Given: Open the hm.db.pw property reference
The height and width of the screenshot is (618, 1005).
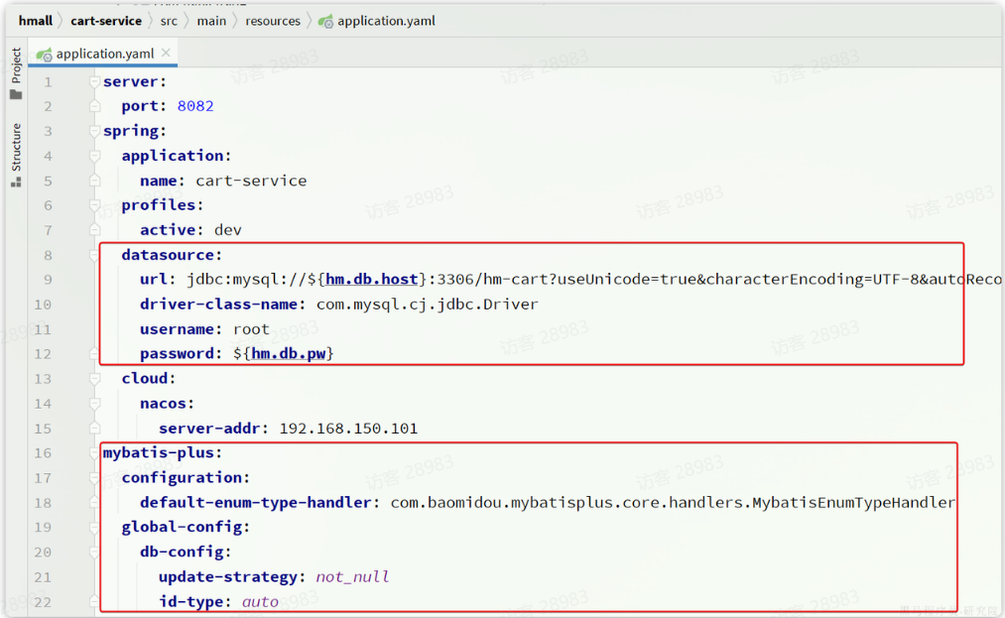Looking at the screenshot, I should coord(289,354).
